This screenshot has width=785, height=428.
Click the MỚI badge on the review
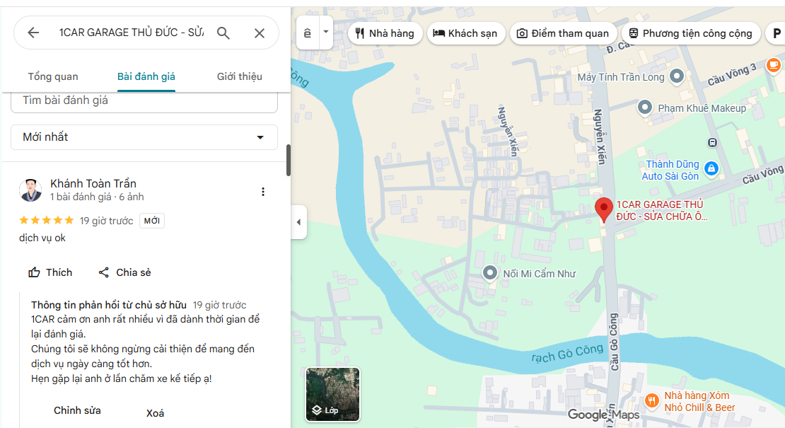151,221
